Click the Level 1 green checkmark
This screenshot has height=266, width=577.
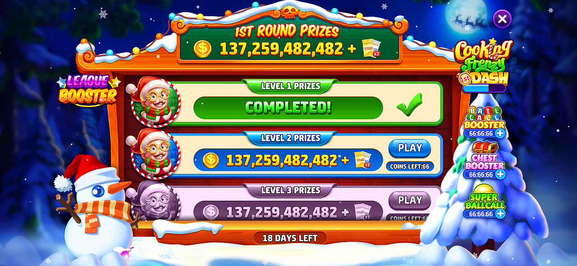click(x=409, y=104)
